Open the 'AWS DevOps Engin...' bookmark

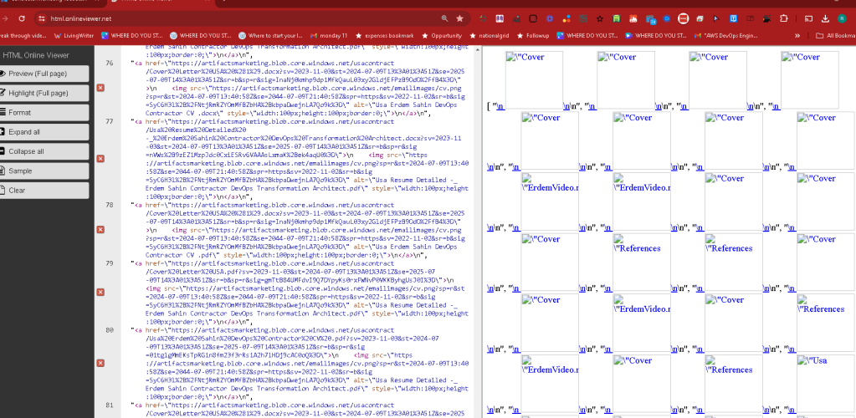[726, 35]
